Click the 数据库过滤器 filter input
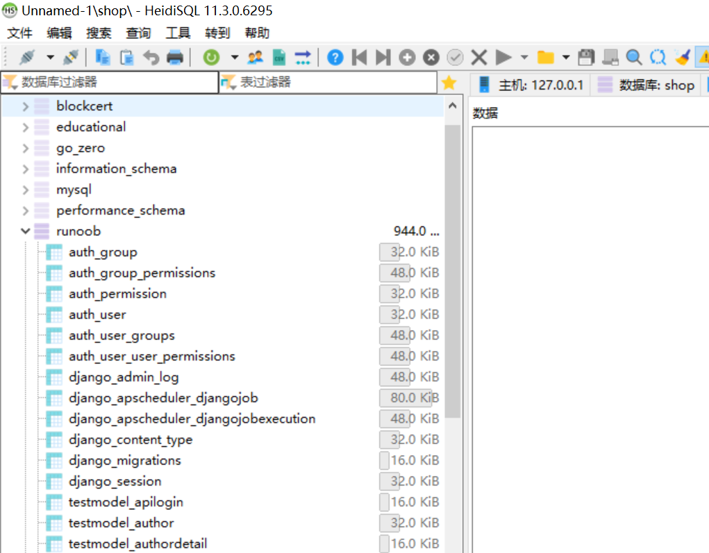 [x=110, y=83]
